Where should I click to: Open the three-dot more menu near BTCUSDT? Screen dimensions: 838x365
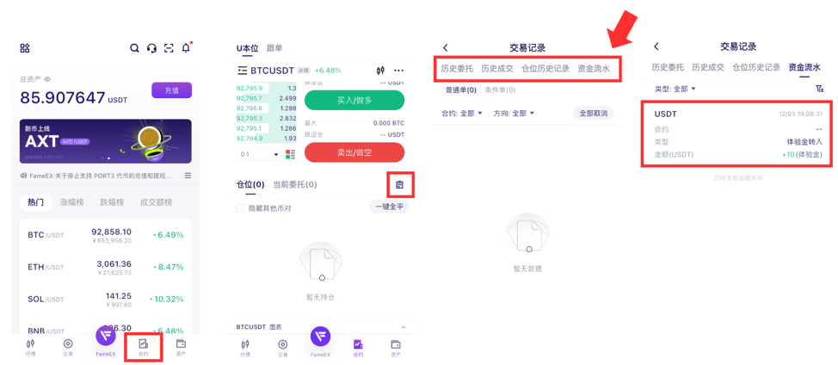point(398,71)
